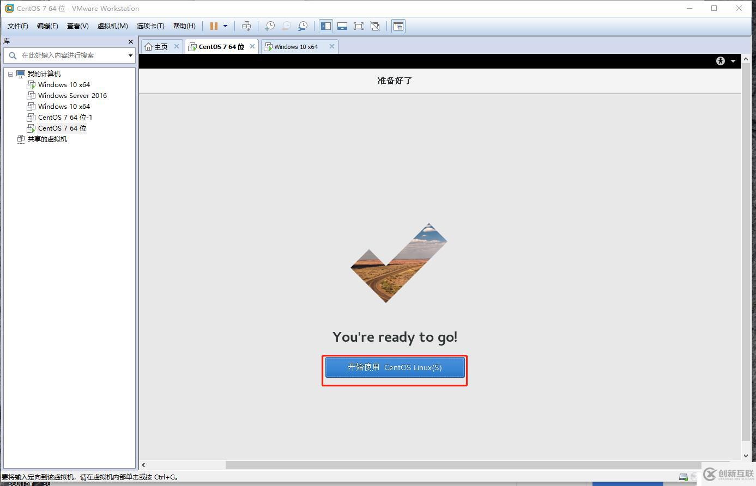Viewport: 756px width, 486px height.
Task: Select first Windows 10 x64 in library
Action: point(64,85)
